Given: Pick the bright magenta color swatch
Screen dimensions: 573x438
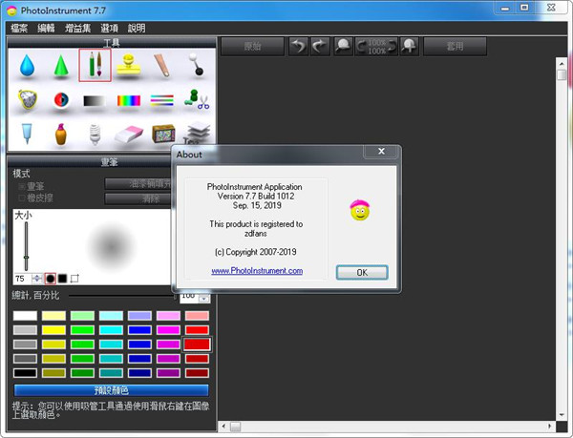Looking at the screenshot, I should tap(168, 330).
